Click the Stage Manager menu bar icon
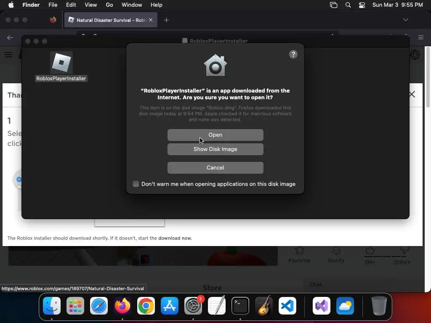The image size is (431, 323). pyautogui.click(x=333, y=5)
